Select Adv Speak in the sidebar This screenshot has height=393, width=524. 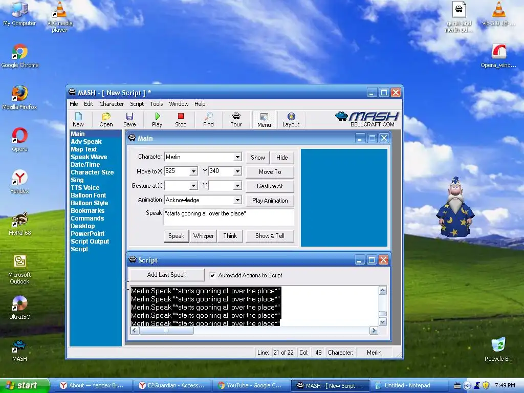(x=86, y=142)
